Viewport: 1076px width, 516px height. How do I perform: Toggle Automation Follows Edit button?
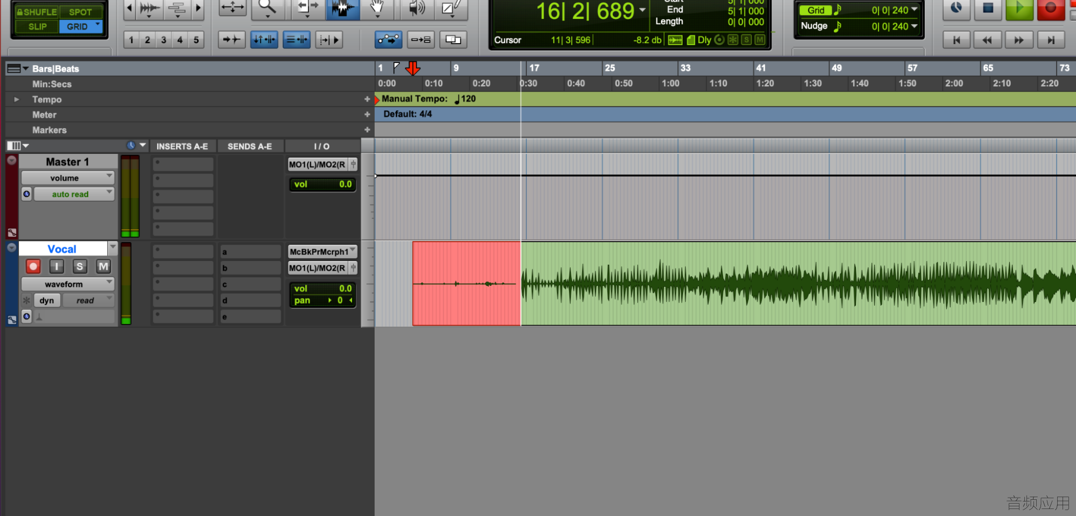[388, 39]
